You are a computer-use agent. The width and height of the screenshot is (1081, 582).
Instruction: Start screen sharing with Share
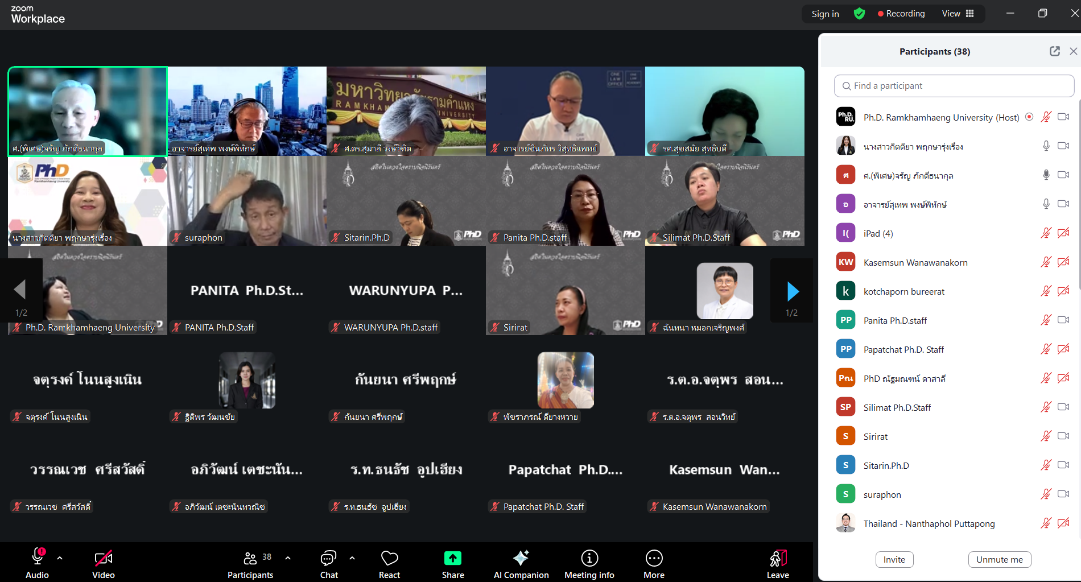click(453, 564)
